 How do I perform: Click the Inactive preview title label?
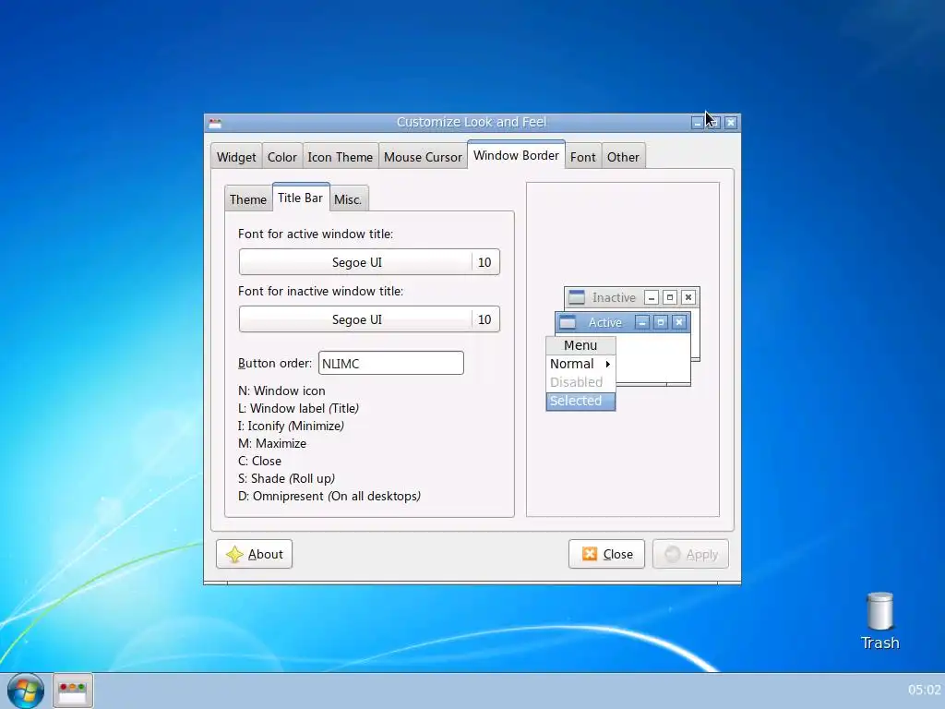(x=614, y=297)
